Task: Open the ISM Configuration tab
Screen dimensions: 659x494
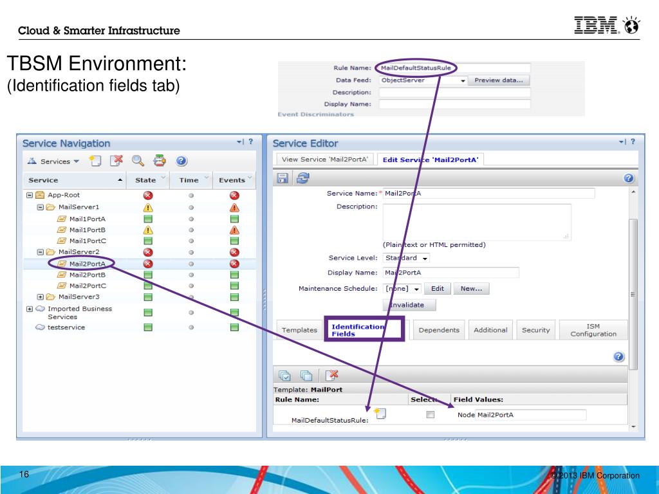Action: (x=593, y=330)
